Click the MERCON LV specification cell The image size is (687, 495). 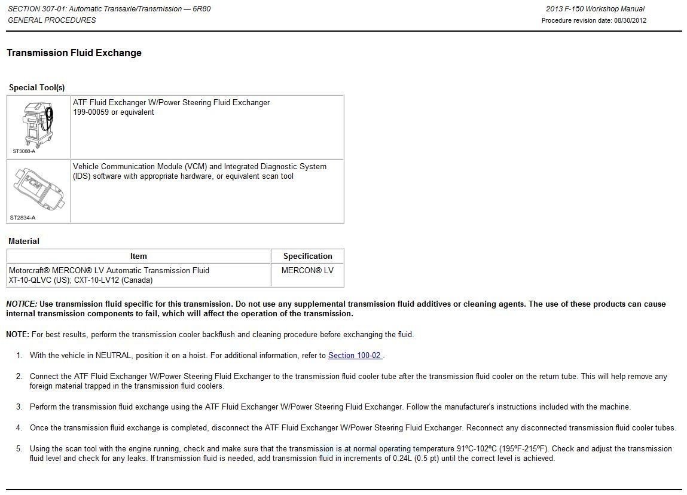pos(307,270)
